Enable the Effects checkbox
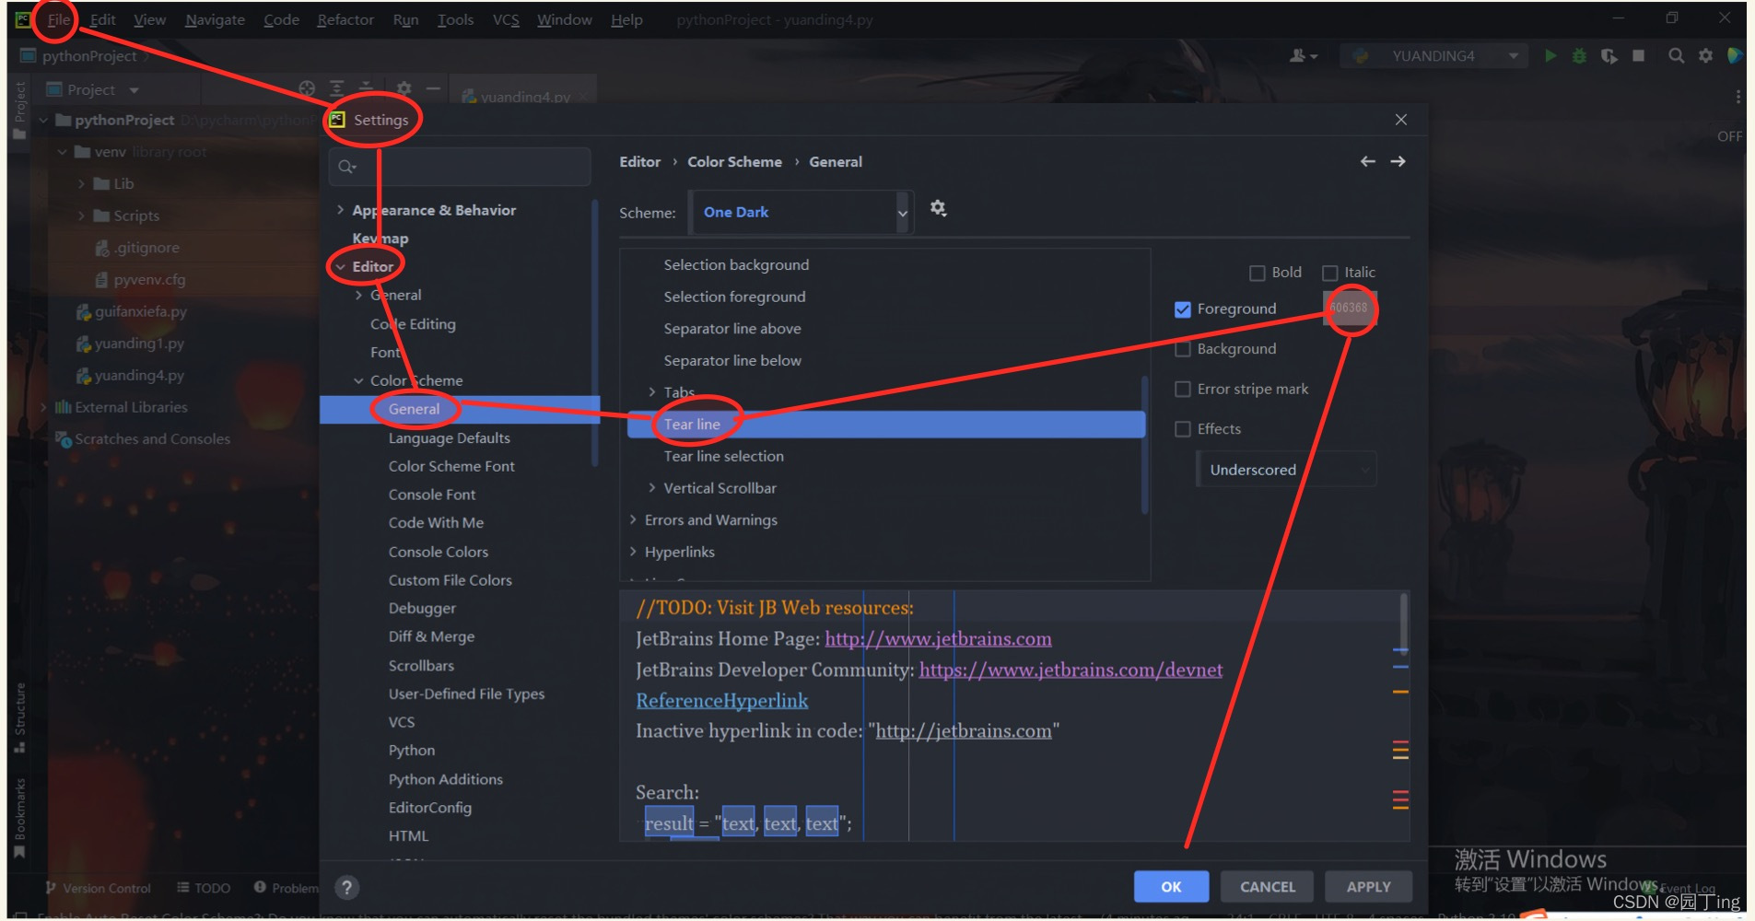This screenshot has width=1755, height=921. pos(1183,429)
